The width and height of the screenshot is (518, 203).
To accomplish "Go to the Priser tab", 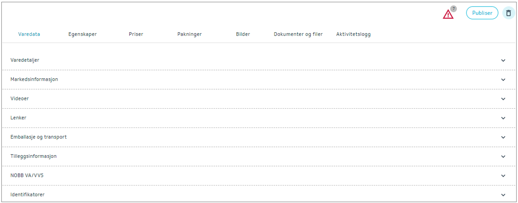I will 136,34.
